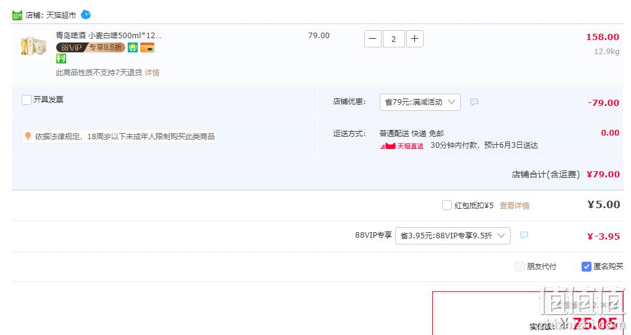Click the green shield service icon

click(x=133, y=47)
